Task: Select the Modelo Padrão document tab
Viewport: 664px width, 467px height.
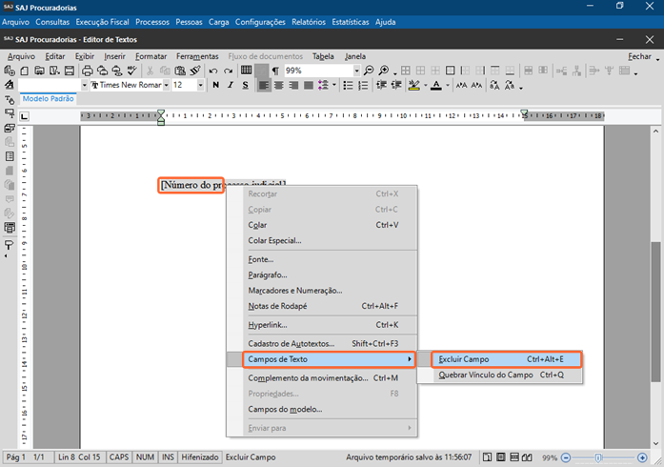Action: click(x=48, y=99)
